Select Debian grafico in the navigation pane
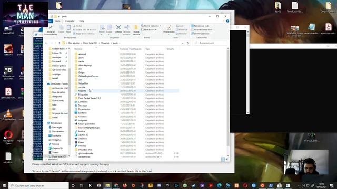This screenshot has width=337, height=189. (x=59, y=66)
